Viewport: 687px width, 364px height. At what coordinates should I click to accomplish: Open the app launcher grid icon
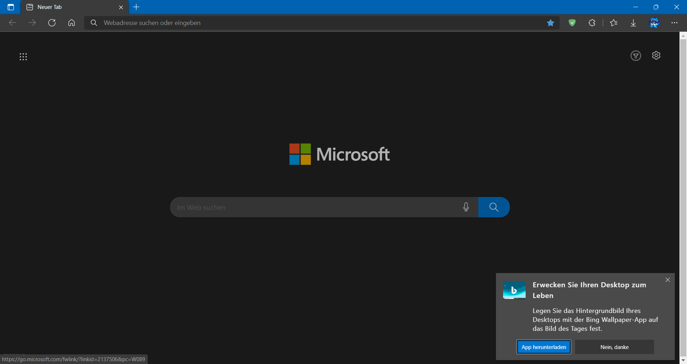23,57
